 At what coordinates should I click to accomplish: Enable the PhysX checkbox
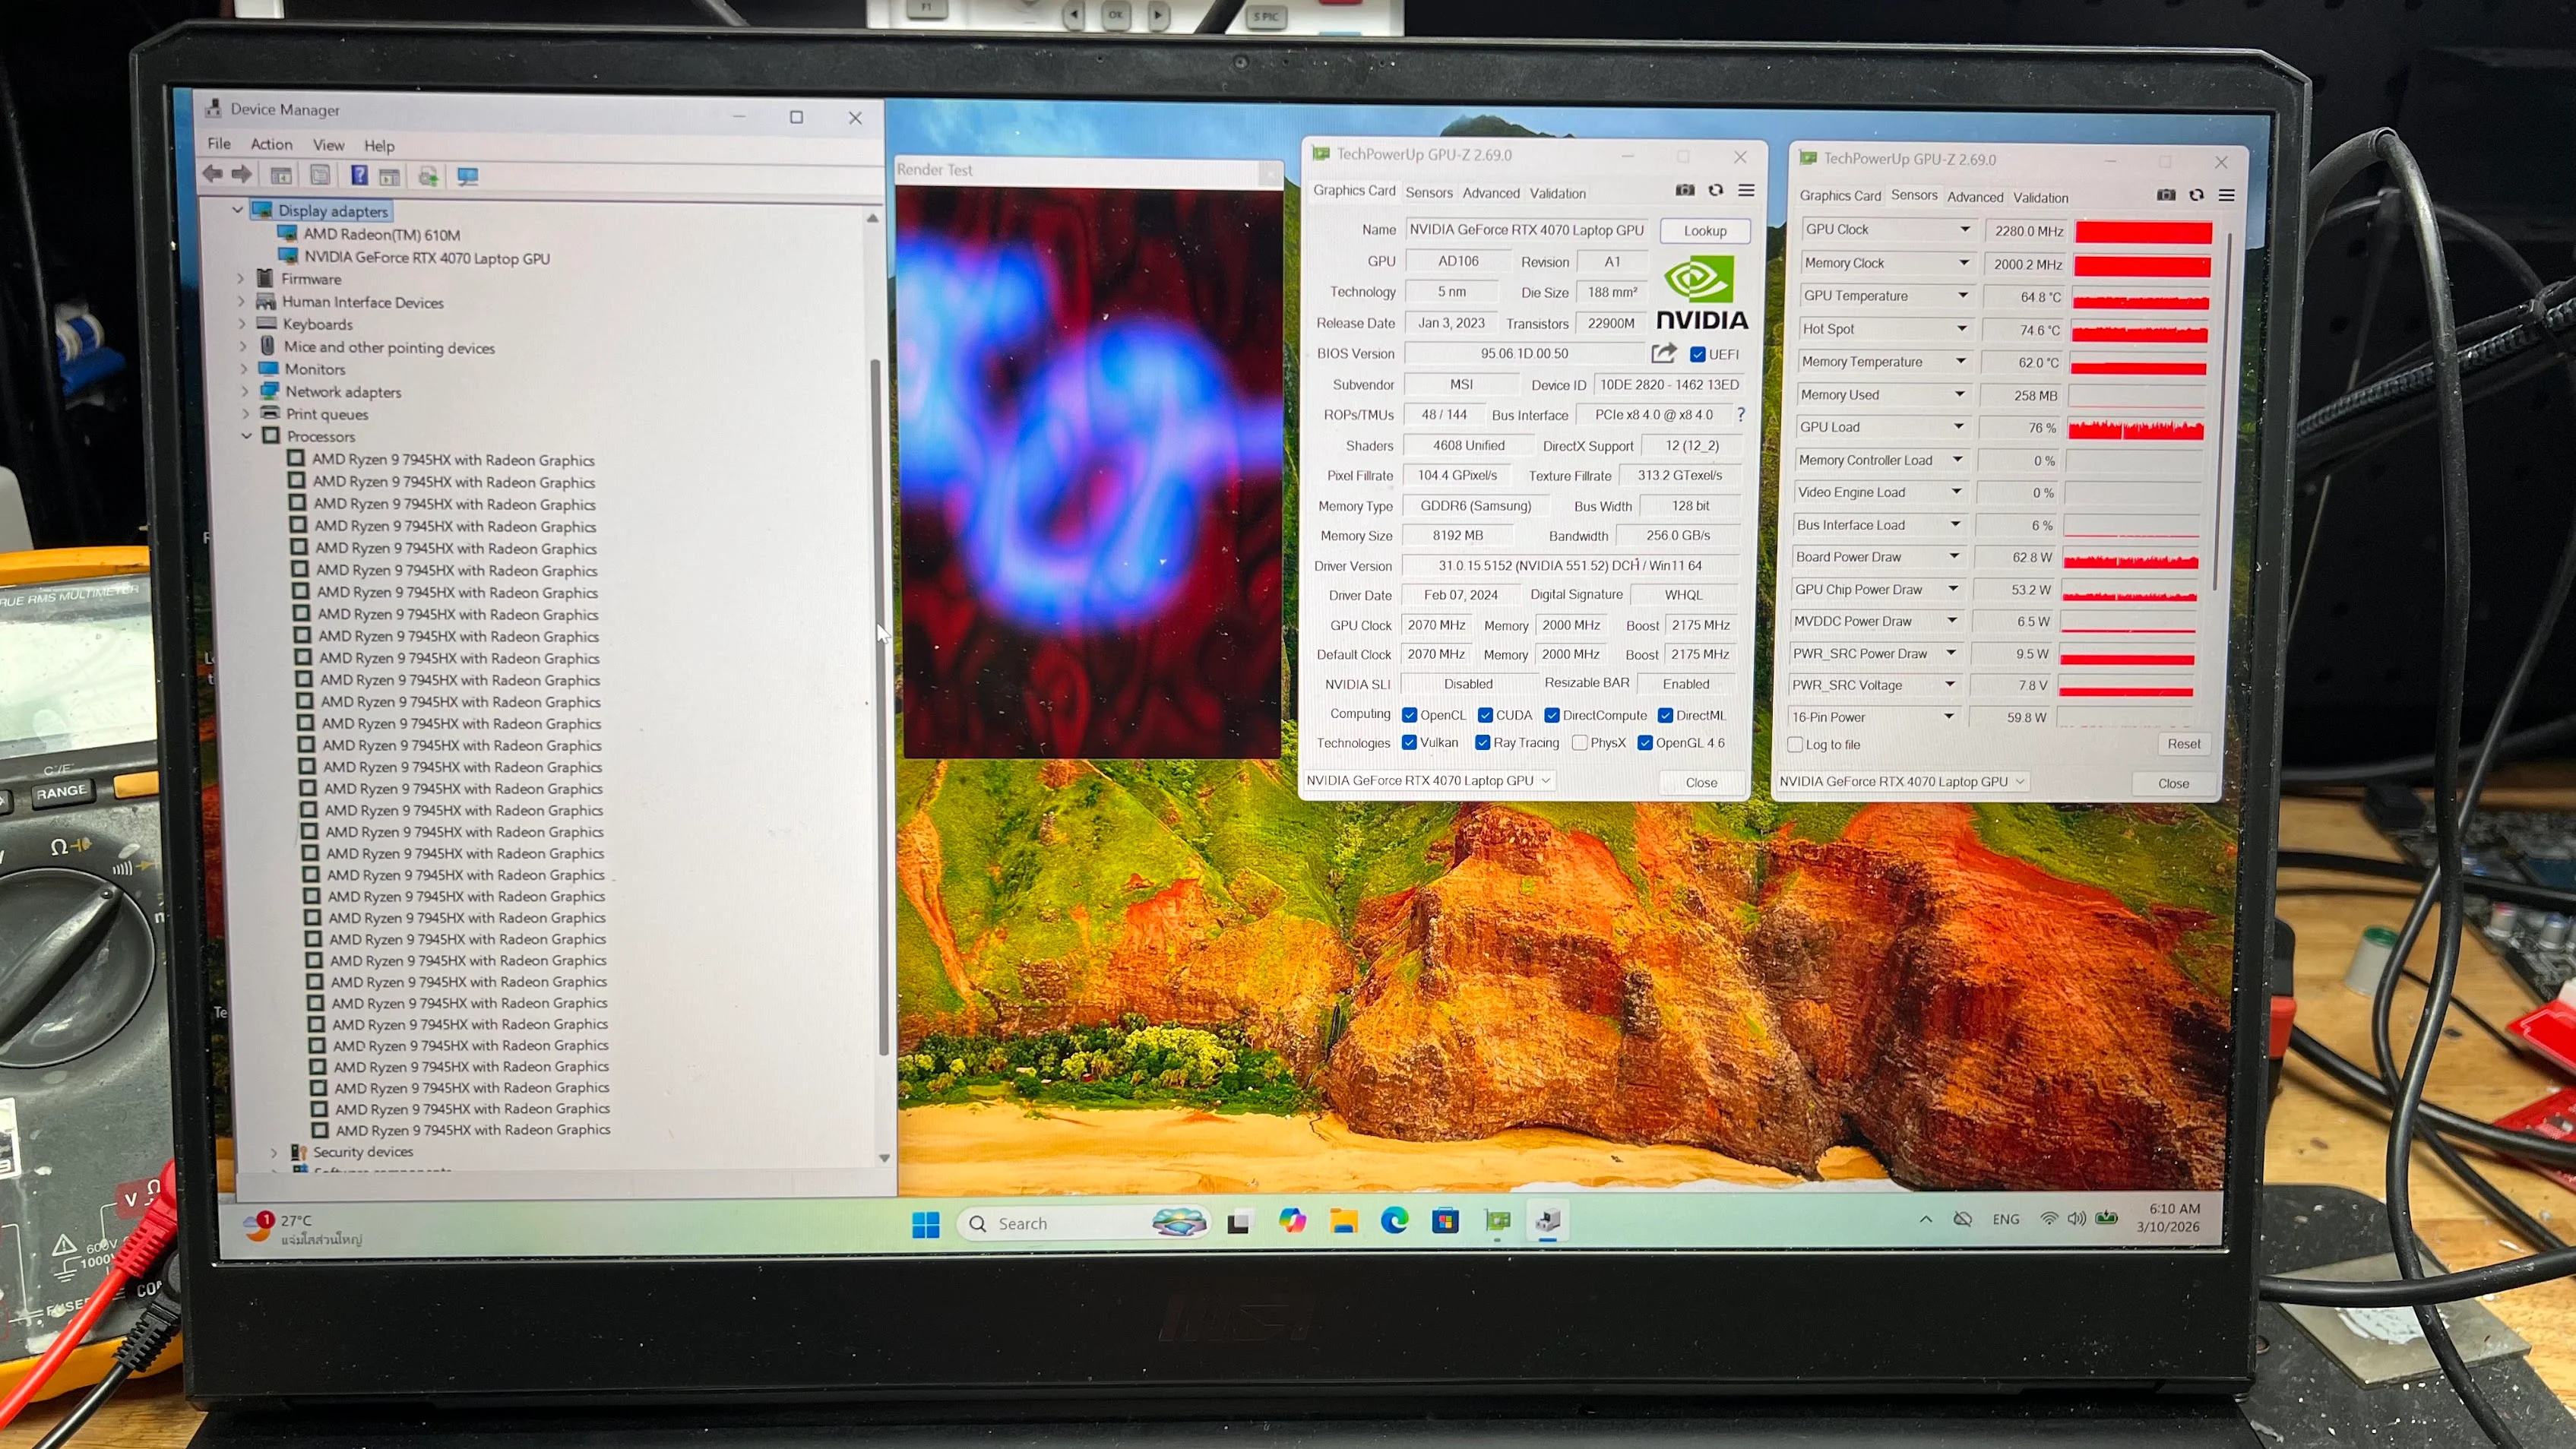point(1579,742)
